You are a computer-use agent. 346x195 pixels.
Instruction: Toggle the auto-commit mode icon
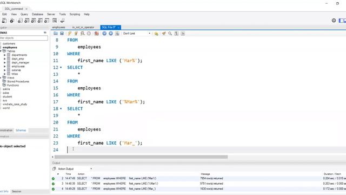(117, 34)
